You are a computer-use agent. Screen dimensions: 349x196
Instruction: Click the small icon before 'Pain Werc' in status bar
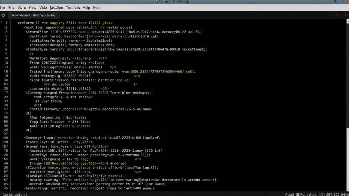(x=298, y=194)
